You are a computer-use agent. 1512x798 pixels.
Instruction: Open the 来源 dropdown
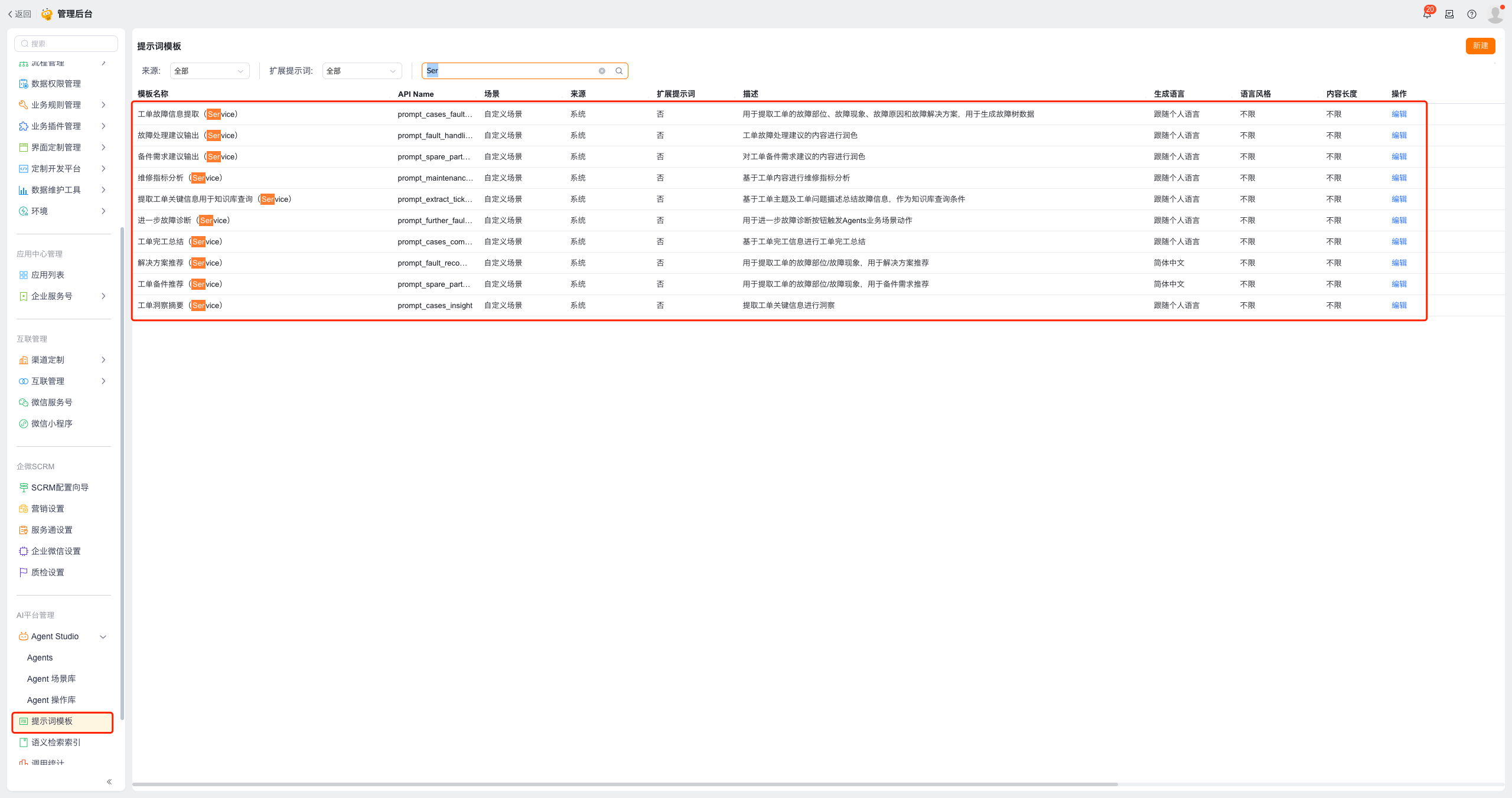[x=210, y=71]
